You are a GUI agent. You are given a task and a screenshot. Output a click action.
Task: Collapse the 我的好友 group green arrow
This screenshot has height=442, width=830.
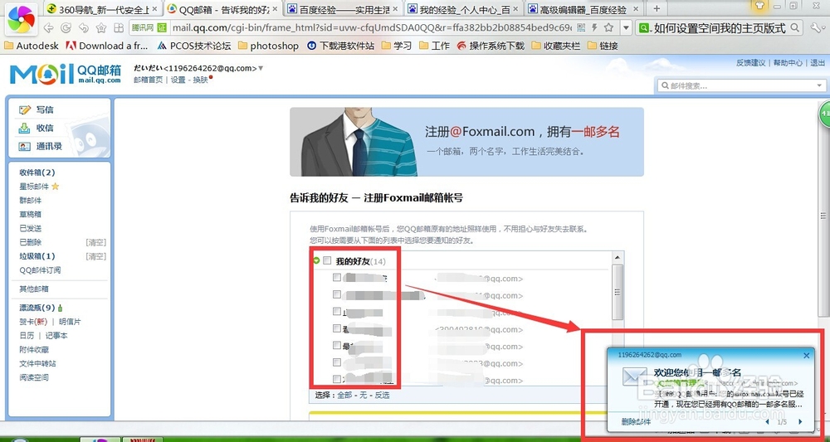click(x=317, y=260)
